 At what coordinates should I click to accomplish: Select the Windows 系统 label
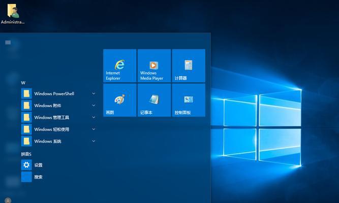pos(48,141)
